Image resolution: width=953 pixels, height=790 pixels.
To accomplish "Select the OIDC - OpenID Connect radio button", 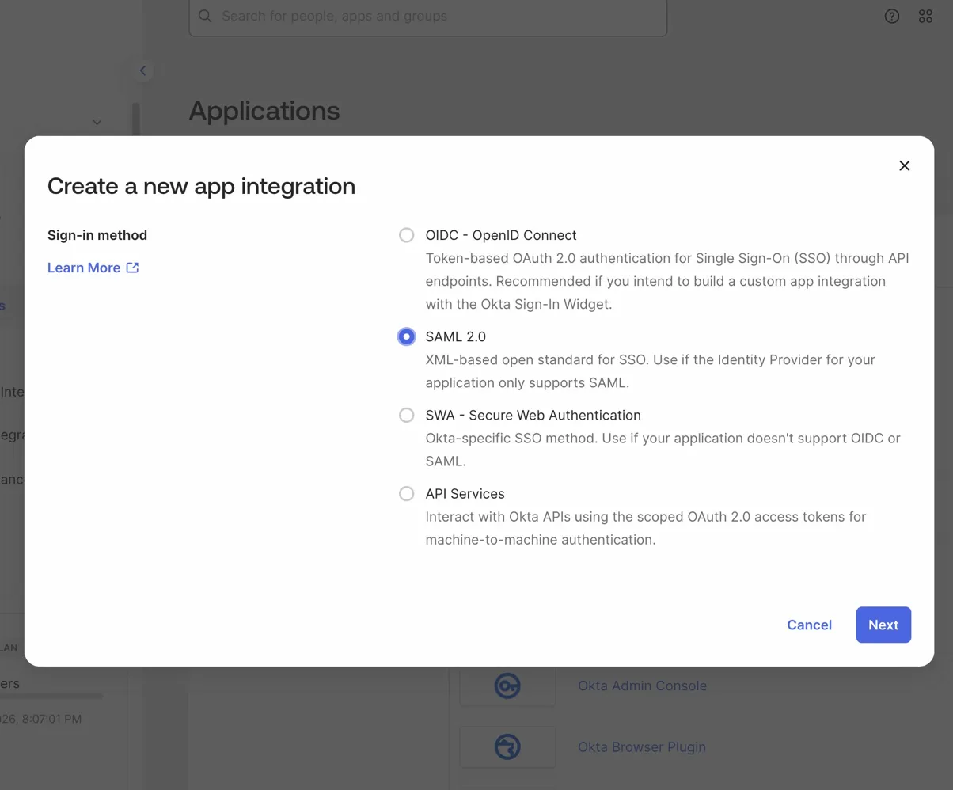I will pos(406,235).
